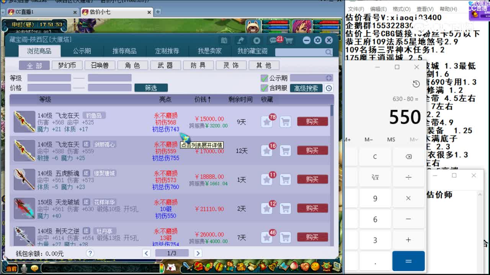Click the search magnifier icon in 藏宝阁
490x275 pixels.
328,52
